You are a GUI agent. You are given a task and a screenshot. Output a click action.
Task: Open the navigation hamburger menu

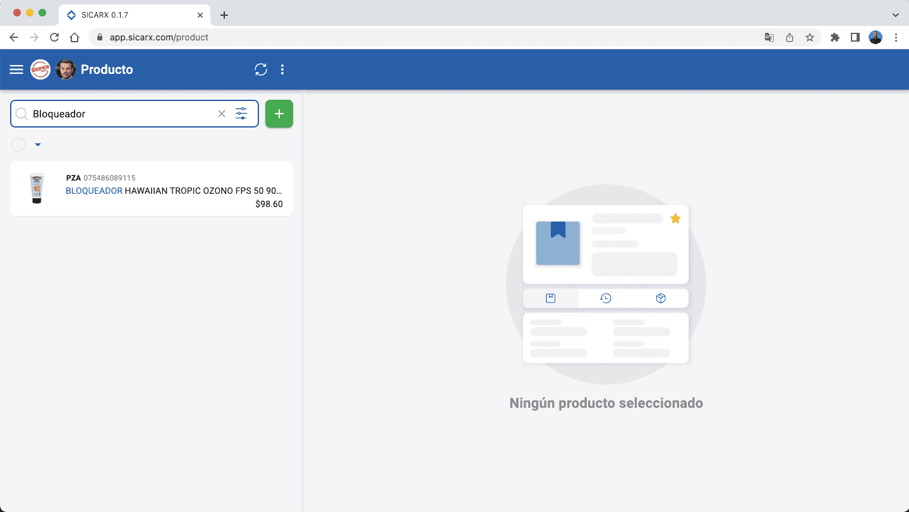(16, 69)
